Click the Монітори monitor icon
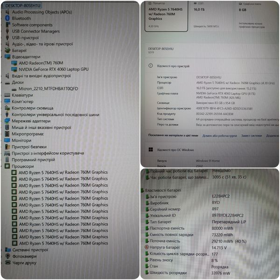The width and height of the screenshot is (280, 280). 7,140
